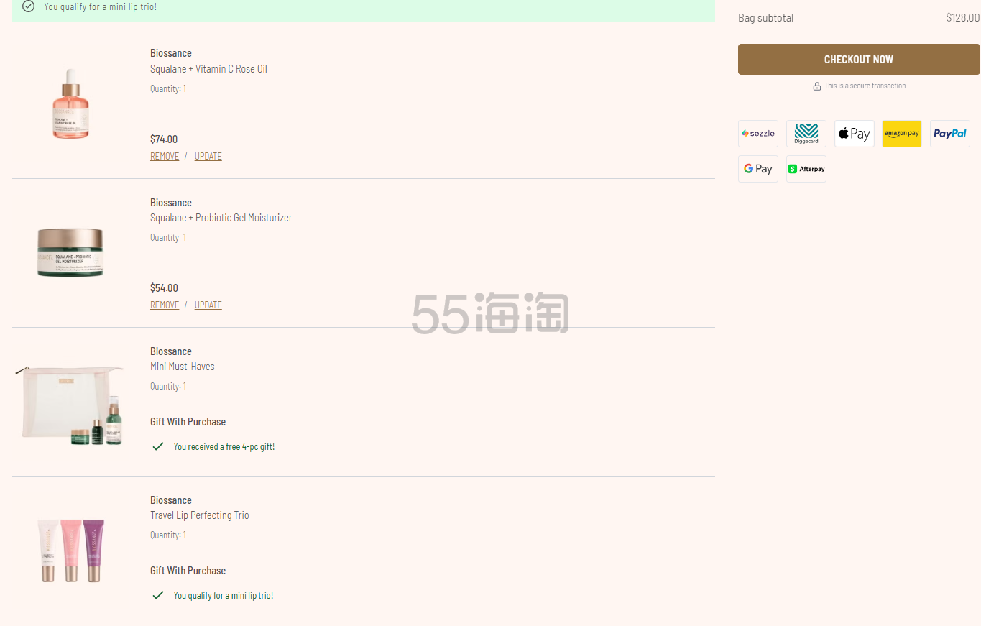Open the Travel Lip Perfecting Trio name

coord(200,515)
